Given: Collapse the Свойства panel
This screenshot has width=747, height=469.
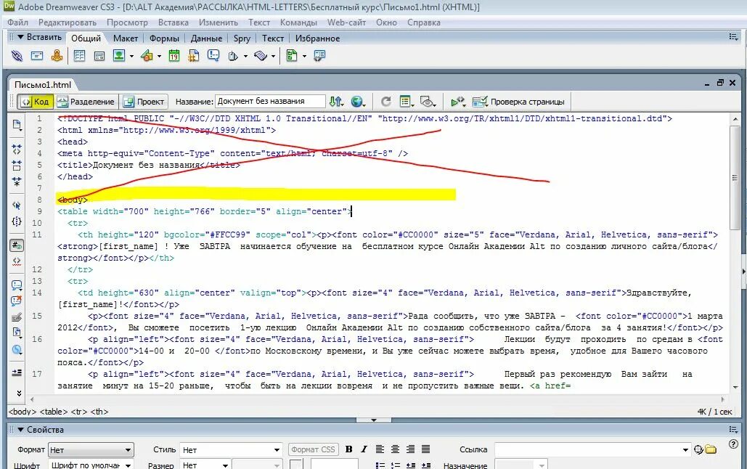Looking at the screenshot, I should pyautogui.click(x=20, y=430).
